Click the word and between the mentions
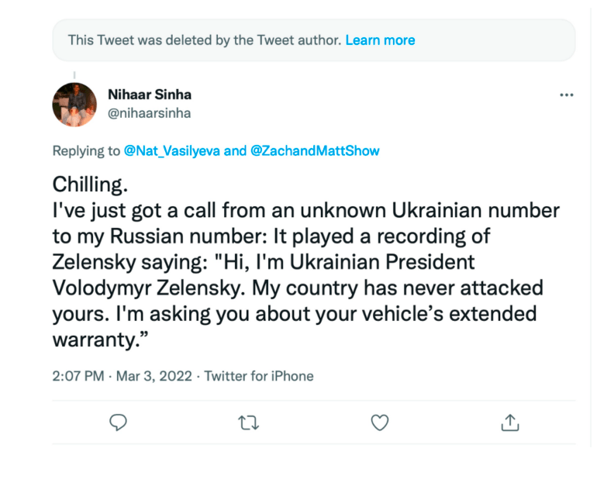This screenshot has height=493, width=597. (235, 151)
